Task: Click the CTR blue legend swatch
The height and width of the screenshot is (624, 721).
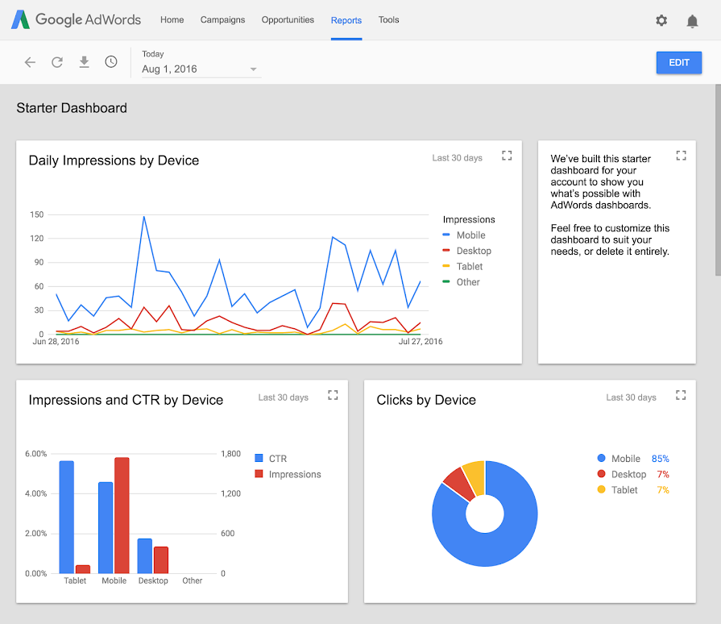Action: pos(259,459)
